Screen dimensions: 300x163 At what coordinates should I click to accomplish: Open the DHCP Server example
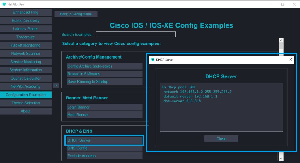(x=105, y=140)
